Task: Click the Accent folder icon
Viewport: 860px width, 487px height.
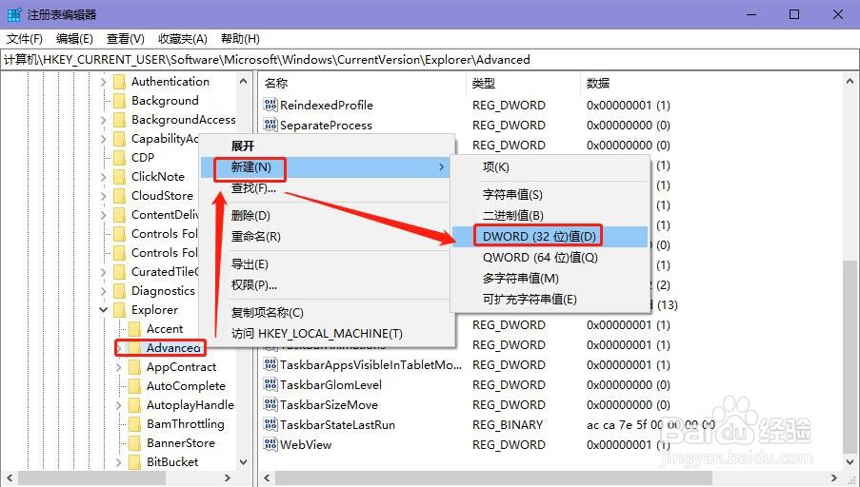Action: point(134,329)
